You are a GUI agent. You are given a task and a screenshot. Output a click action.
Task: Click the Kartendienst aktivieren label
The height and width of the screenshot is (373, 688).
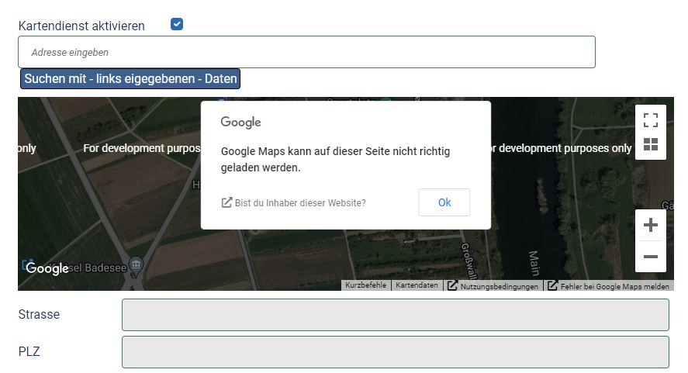pos(81,26)
